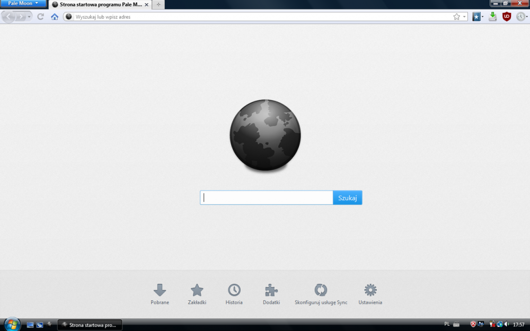Open Dodatki puzzle icon on start page

[x=271, y=290]
